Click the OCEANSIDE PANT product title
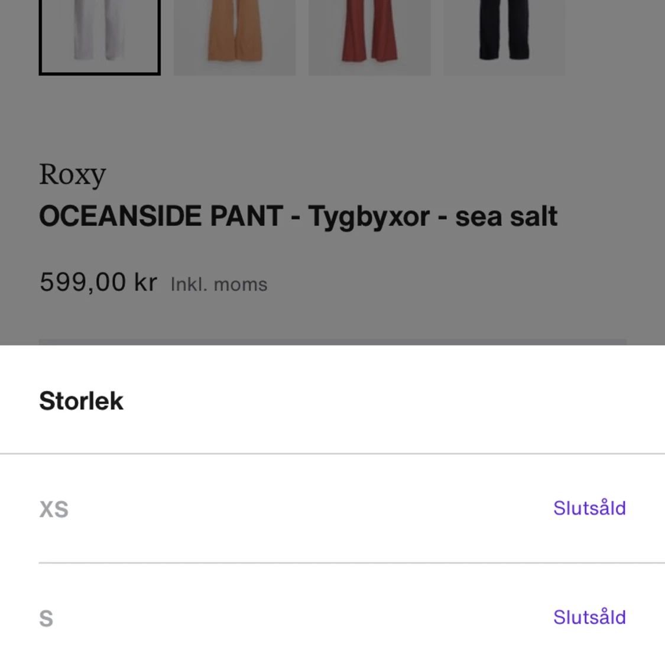The height and width of the screenshot is (664, 665). tap(298, 216)
